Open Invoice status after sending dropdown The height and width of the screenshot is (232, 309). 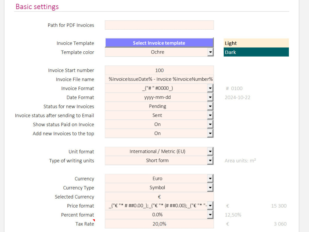(210, 115)
